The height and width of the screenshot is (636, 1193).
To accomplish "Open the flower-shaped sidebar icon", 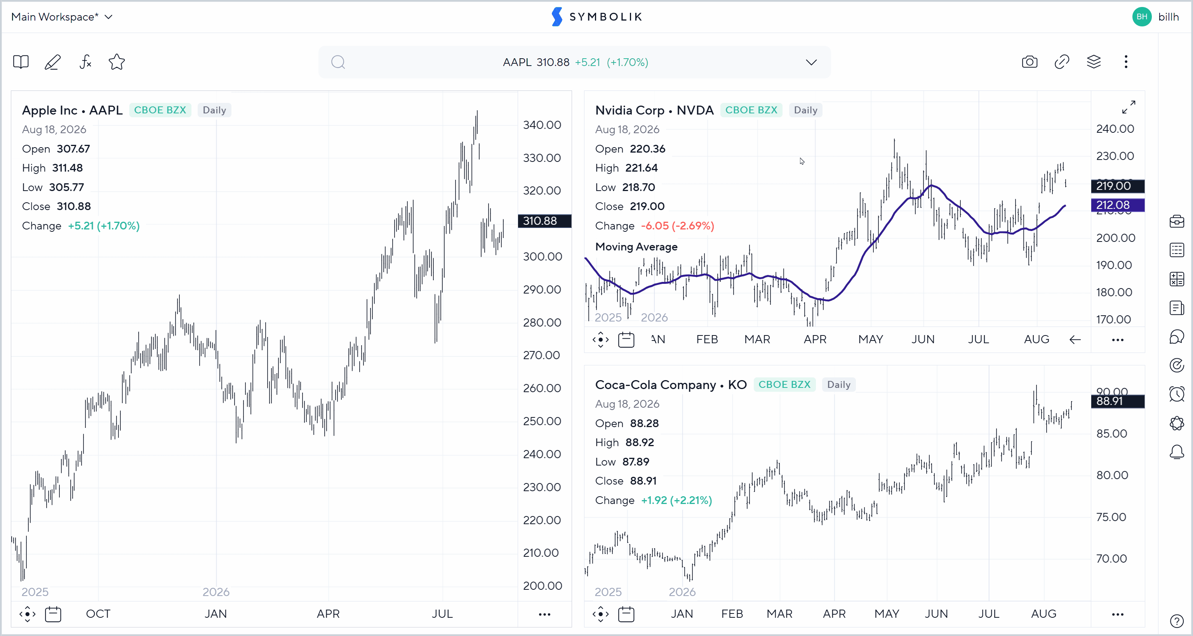I will (1177, 423).
